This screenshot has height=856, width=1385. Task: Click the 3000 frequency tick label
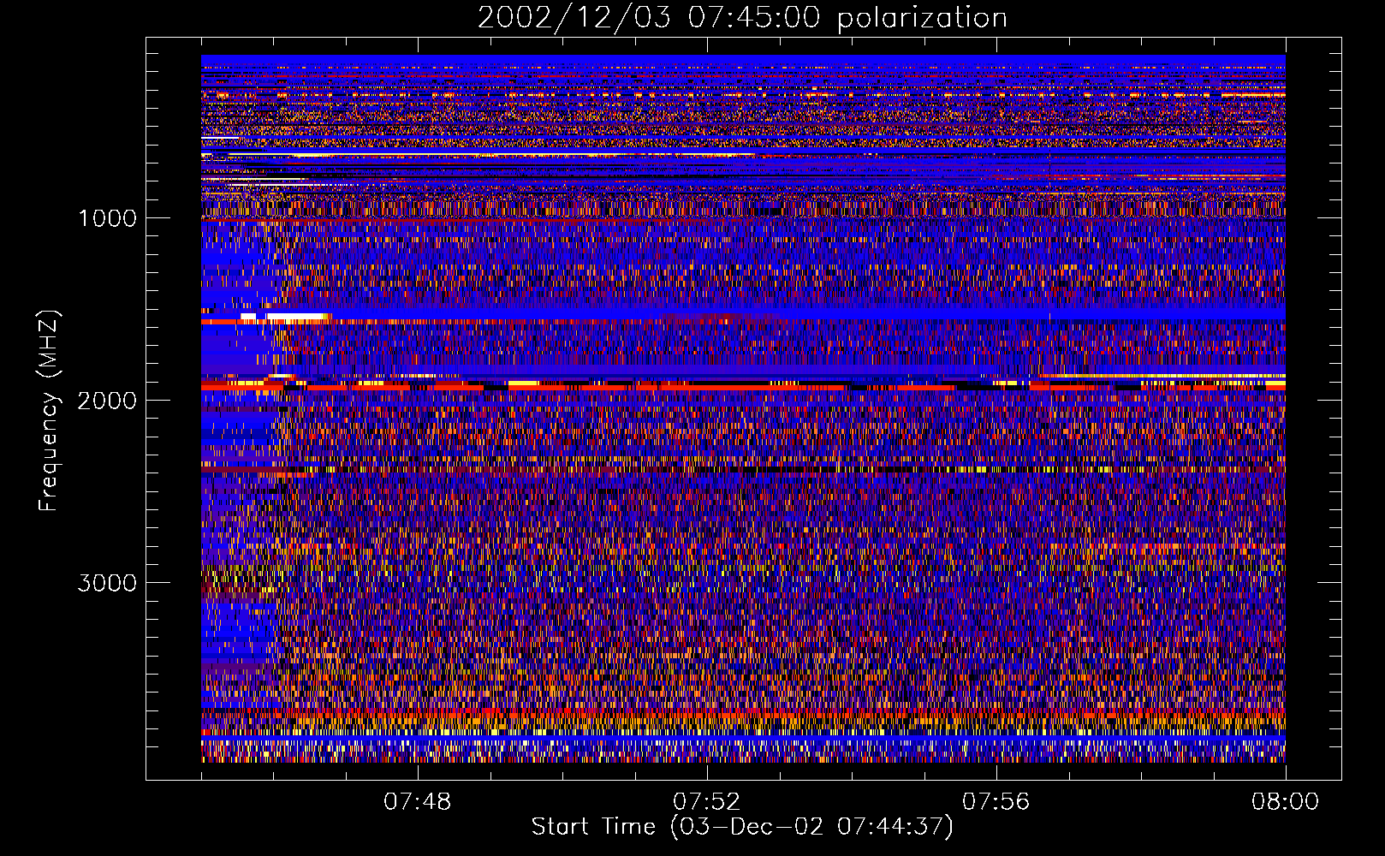[107, 583]
